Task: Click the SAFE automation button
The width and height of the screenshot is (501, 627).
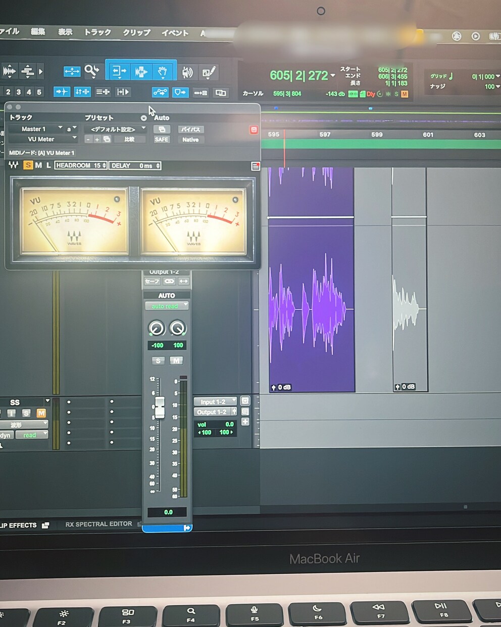Action: point(162,140)
